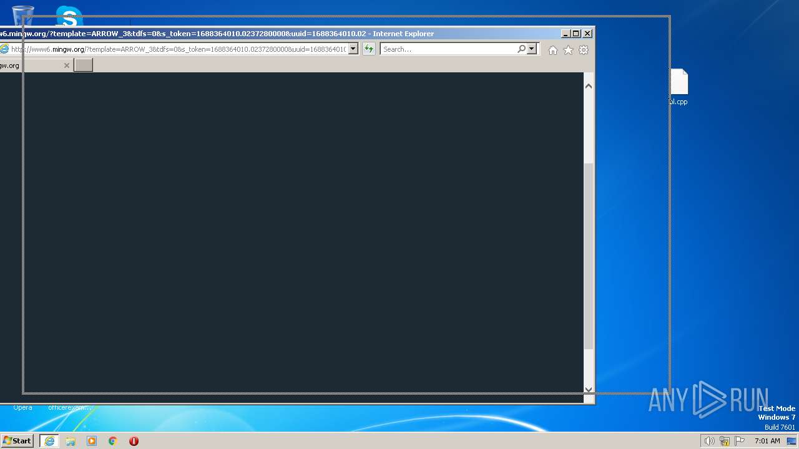
Task: Click the network tray icon
Action: 725,441
